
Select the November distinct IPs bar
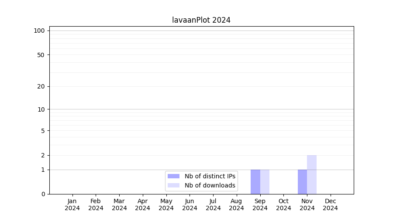pyautogui.click(x=302, y=182)
